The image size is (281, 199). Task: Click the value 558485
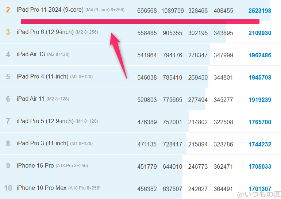tap(147, 33)
